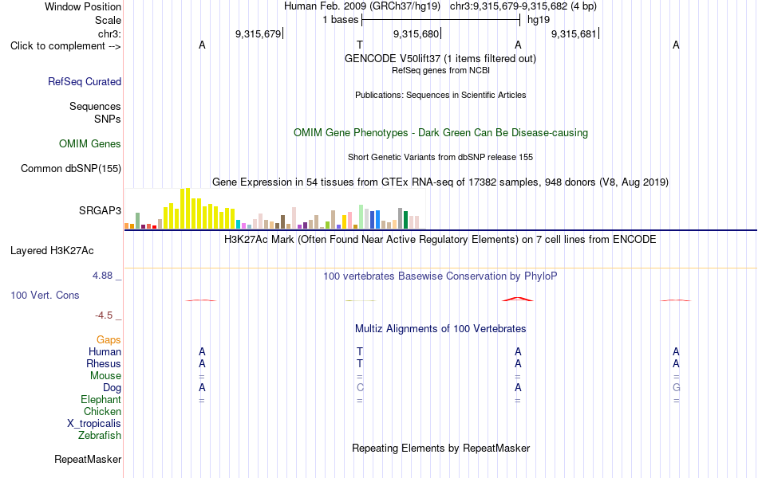Open the RepeatMasker track label
This screenshot has height=478, width=758.
(x=88, y=459)
